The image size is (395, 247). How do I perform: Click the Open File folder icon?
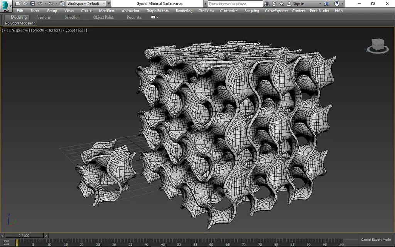[25, 3]
